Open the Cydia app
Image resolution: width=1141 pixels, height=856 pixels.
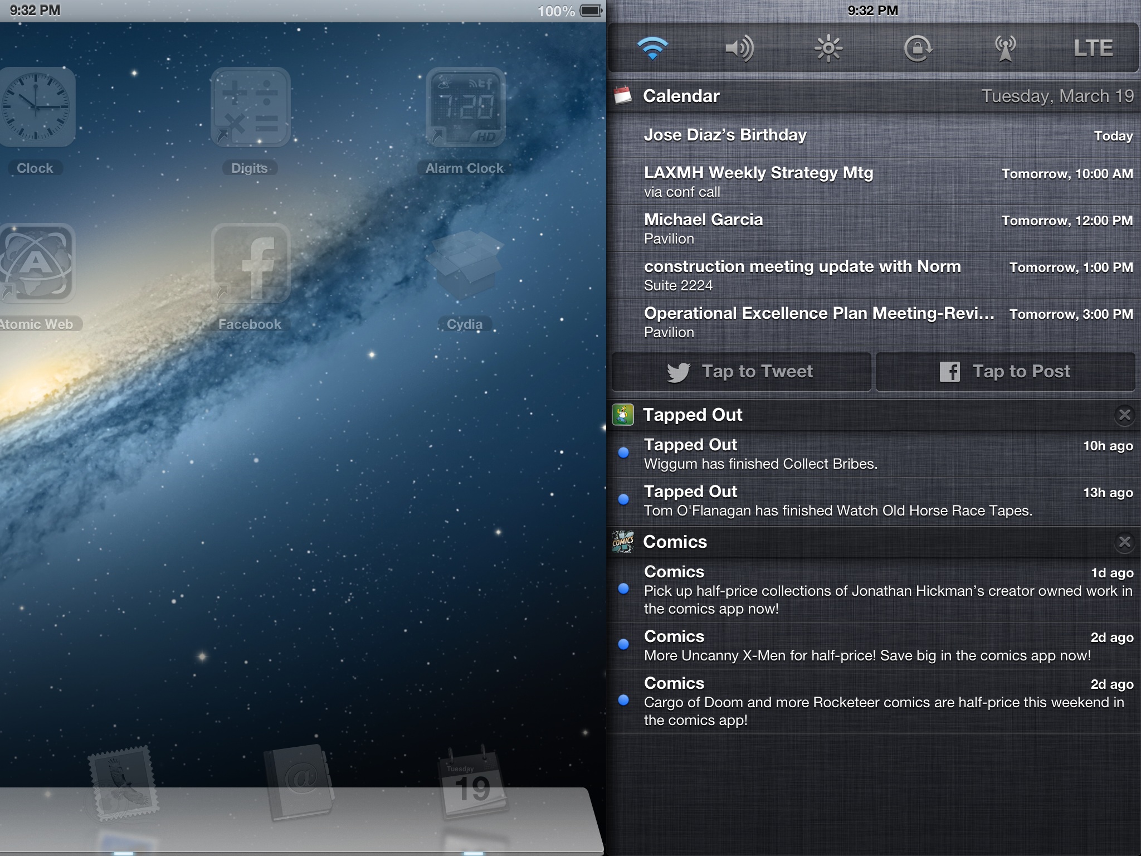pyautogui.click(x=465, y=265)
